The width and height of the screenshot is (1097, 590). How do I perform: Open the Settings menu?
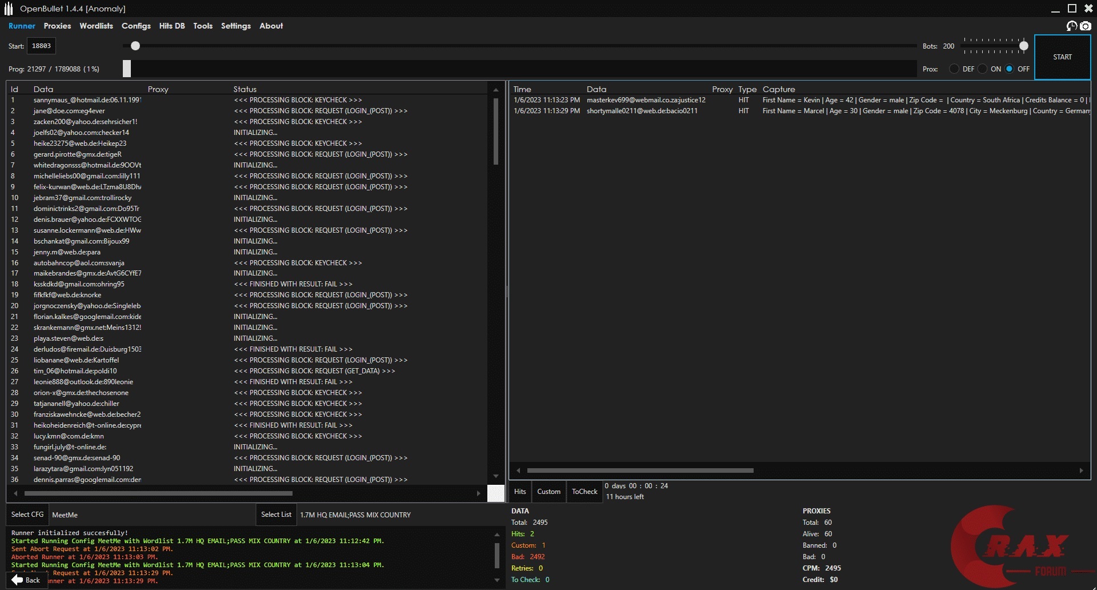236,26
